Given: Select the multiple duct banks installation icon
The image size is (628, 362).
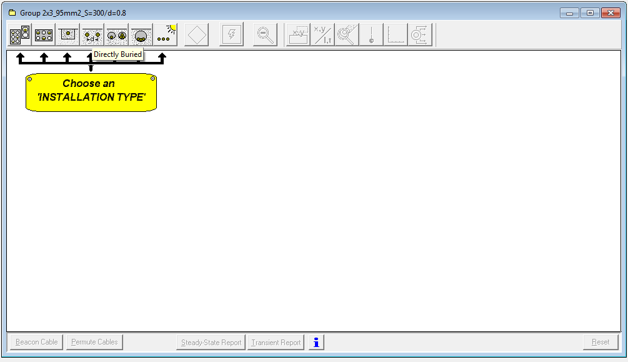Looking at the screenshot, I should [x=19, y=35].
